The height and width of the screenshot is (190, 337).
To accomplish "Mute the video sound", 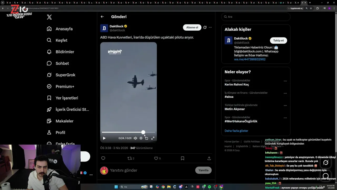I will pos(135,138).
